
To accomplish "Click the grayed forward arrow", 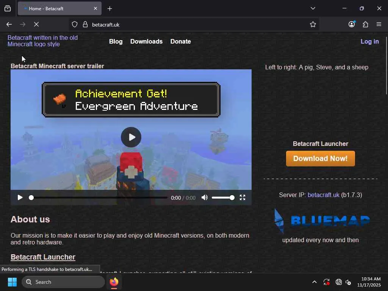I will pos(22,24).
